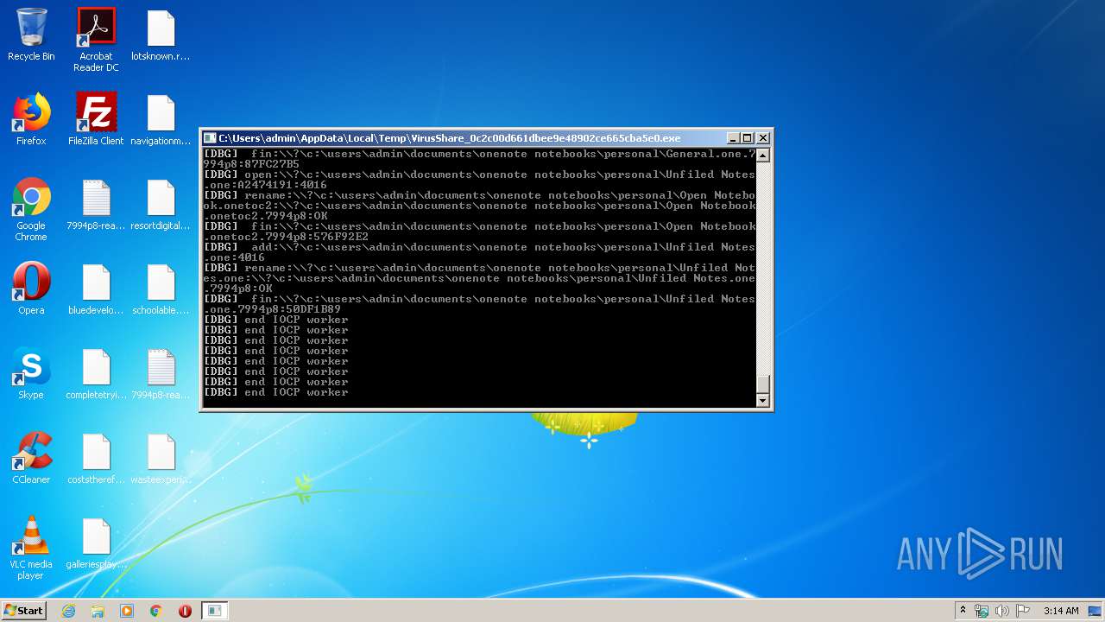Click the console scrollbar up arrow

[762, 155]
